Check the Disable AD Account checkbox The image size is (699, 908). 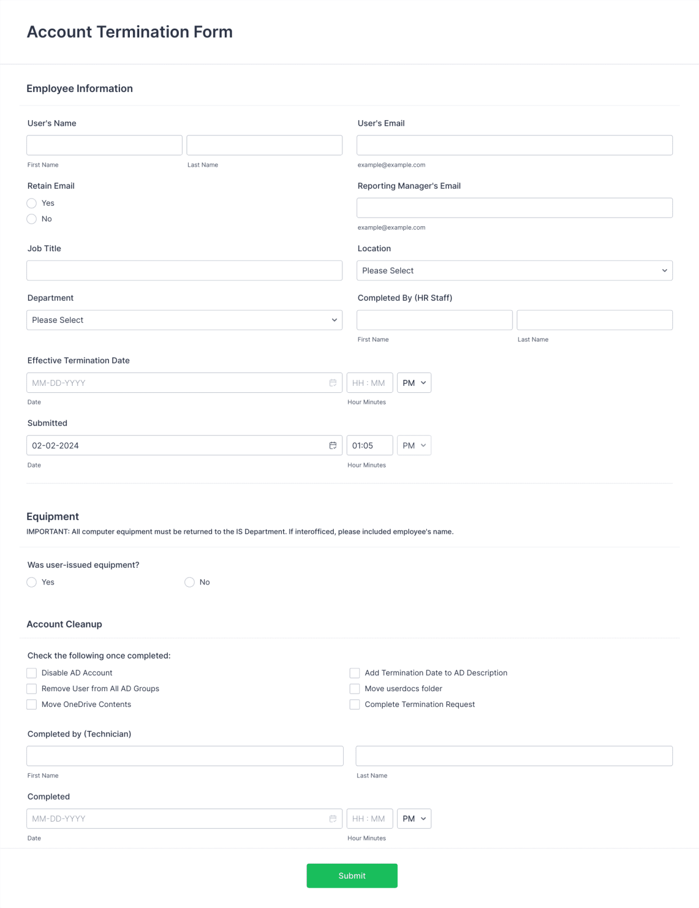[x=31, y=673]
